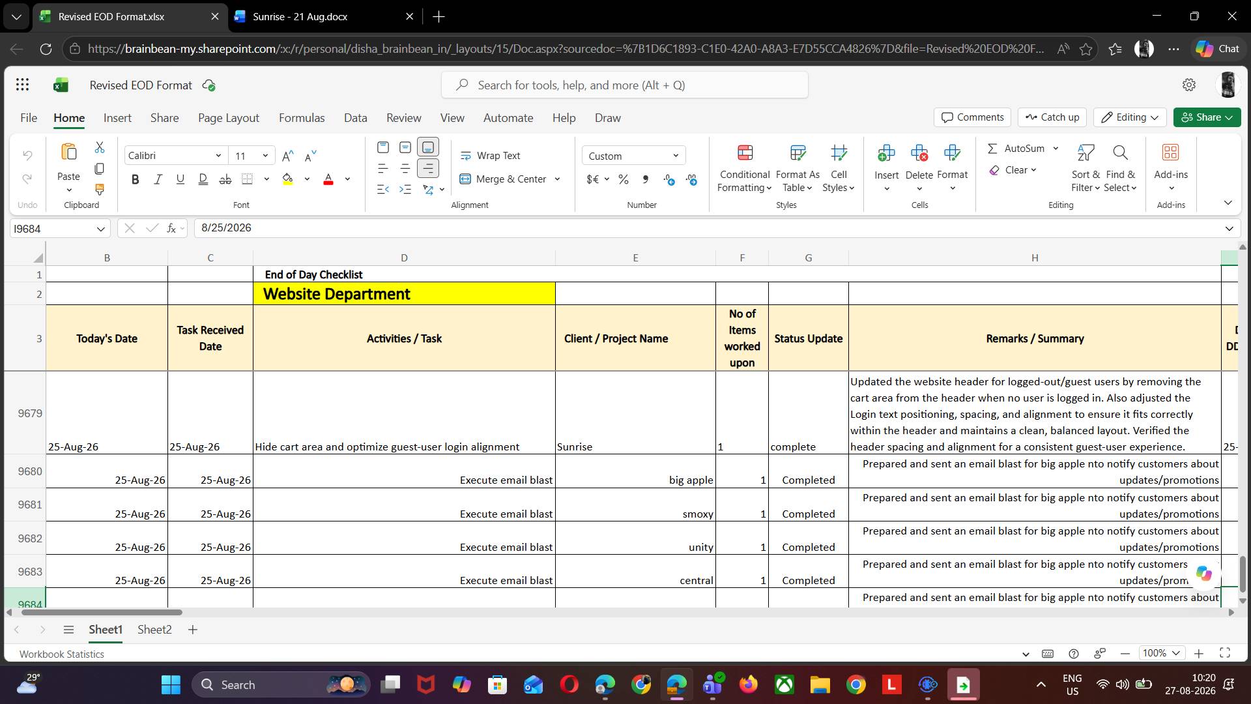Viewport: 1251px width, 704px height.
Task: Toggle Bold formatting
Action: coord(135,179)
